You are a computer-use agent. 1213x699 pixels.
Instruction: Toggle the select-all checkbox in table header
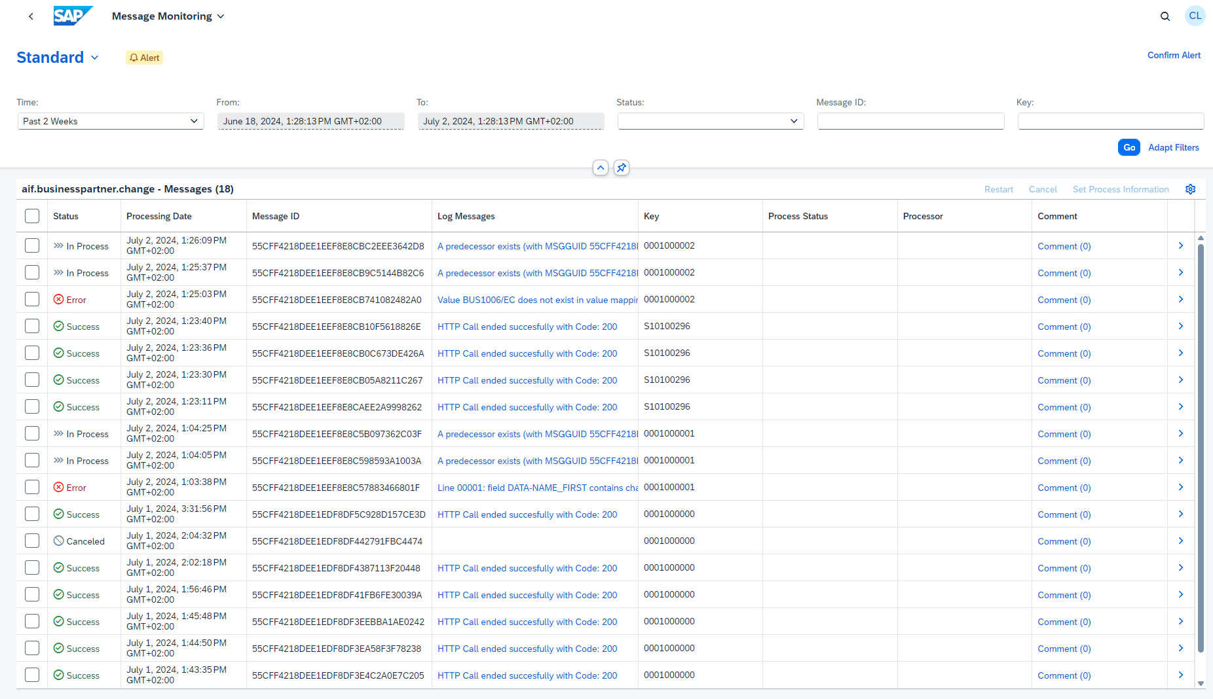click(x=32, y=216)
